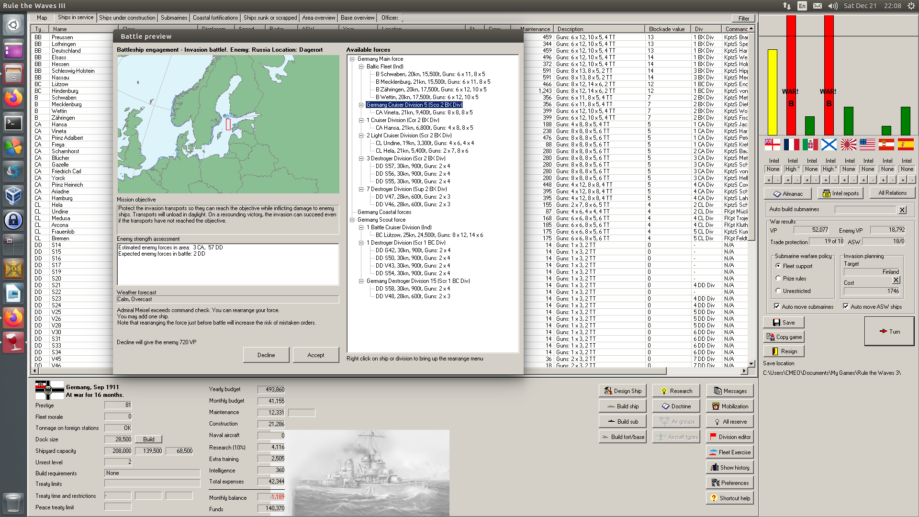This screenshot has width=919, height=517.
Task: Open the Doctrine settings
Action: tap(676, 406)
